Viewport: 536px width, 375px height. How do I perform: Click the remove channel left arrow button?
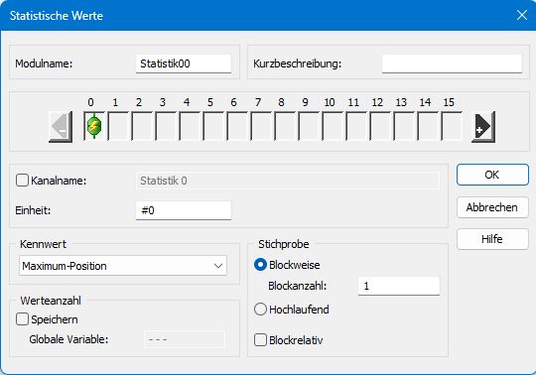61,127
